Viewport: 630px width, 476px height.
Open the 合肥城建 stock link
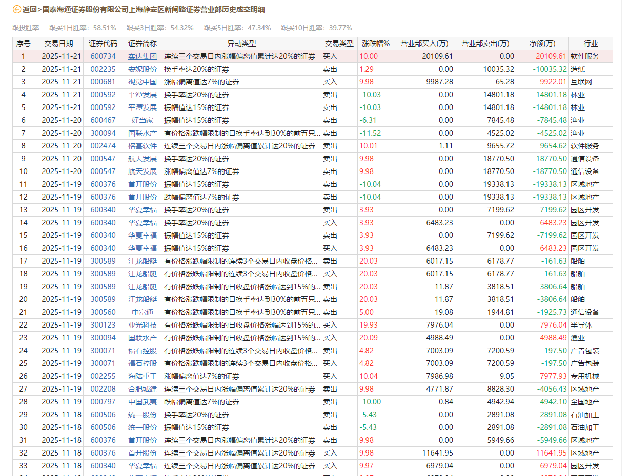pyautogui.click(x=143, y=389)
